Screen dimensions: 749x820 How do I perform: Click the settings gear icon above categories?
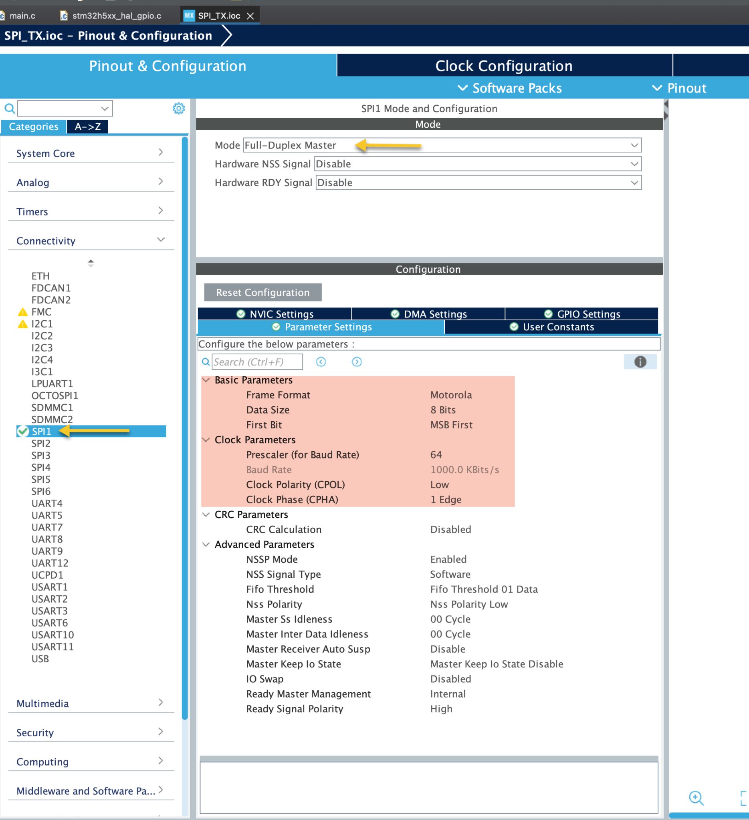coord(178,108)
